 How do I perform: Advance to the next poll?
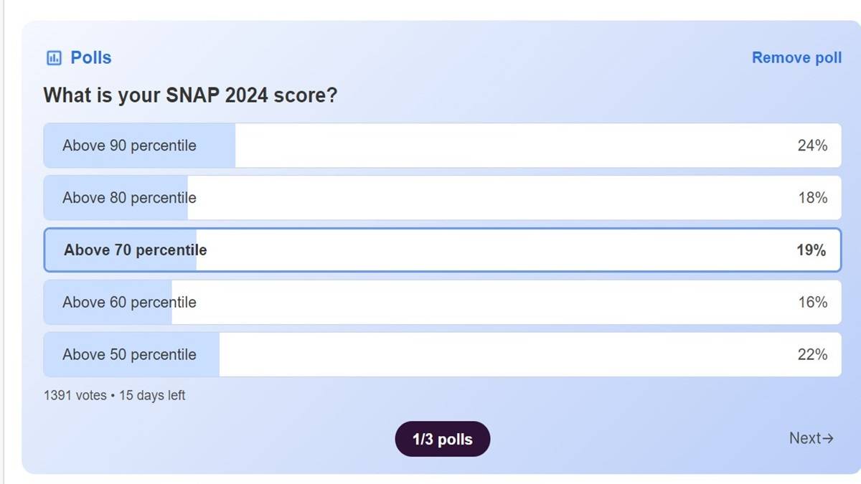(x=812, y=438)
